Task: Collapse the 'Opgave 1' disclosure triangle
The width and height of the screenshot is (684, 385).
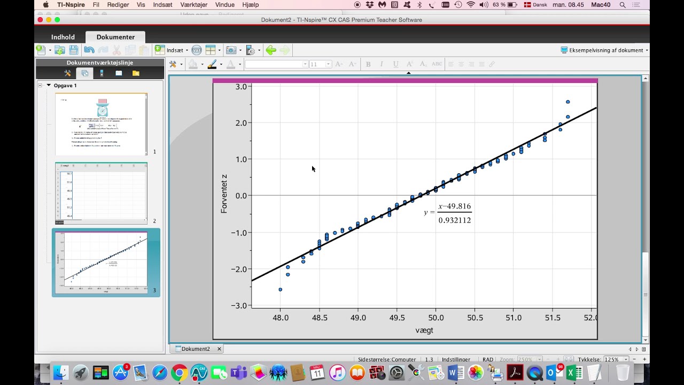Action: 49,85
